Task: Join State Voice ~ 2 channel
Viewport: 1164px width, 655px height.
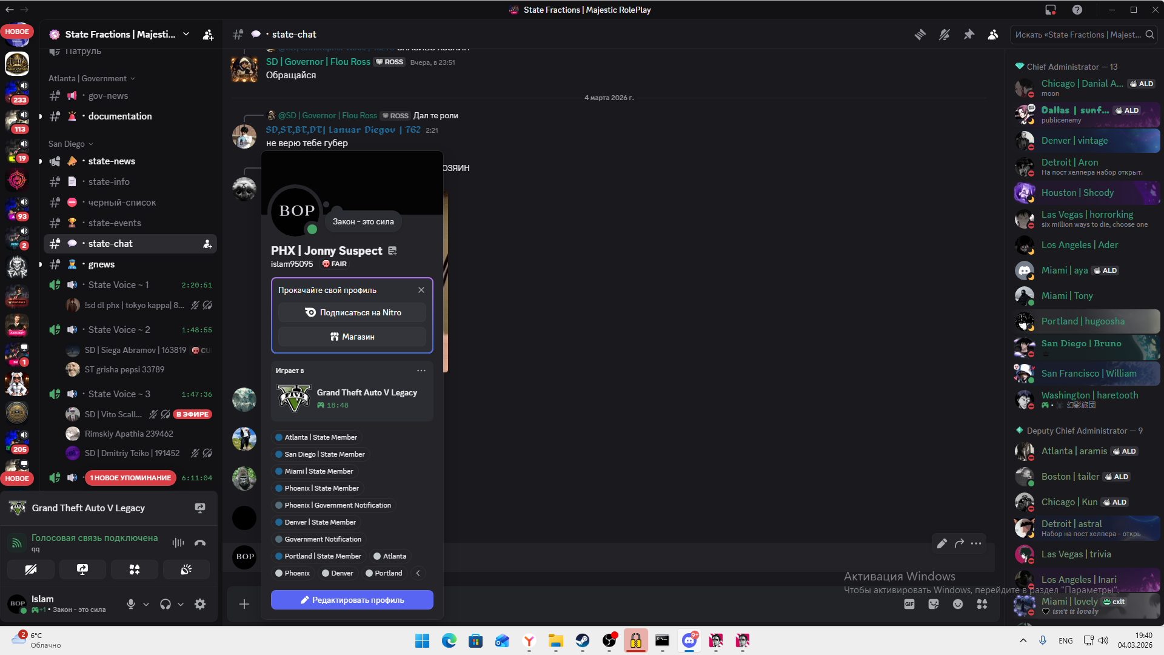Action: tap(119, 330)
